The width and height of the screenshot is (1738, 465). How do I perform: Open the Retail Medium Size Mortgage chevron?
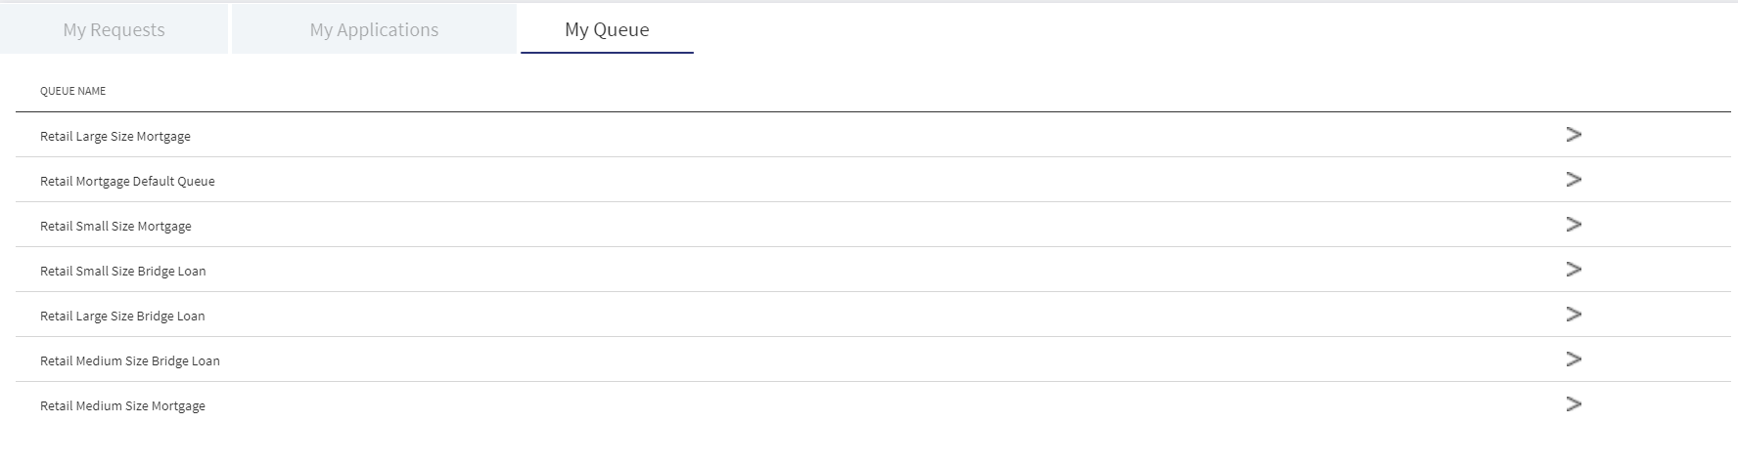[x=1574, y=404]
